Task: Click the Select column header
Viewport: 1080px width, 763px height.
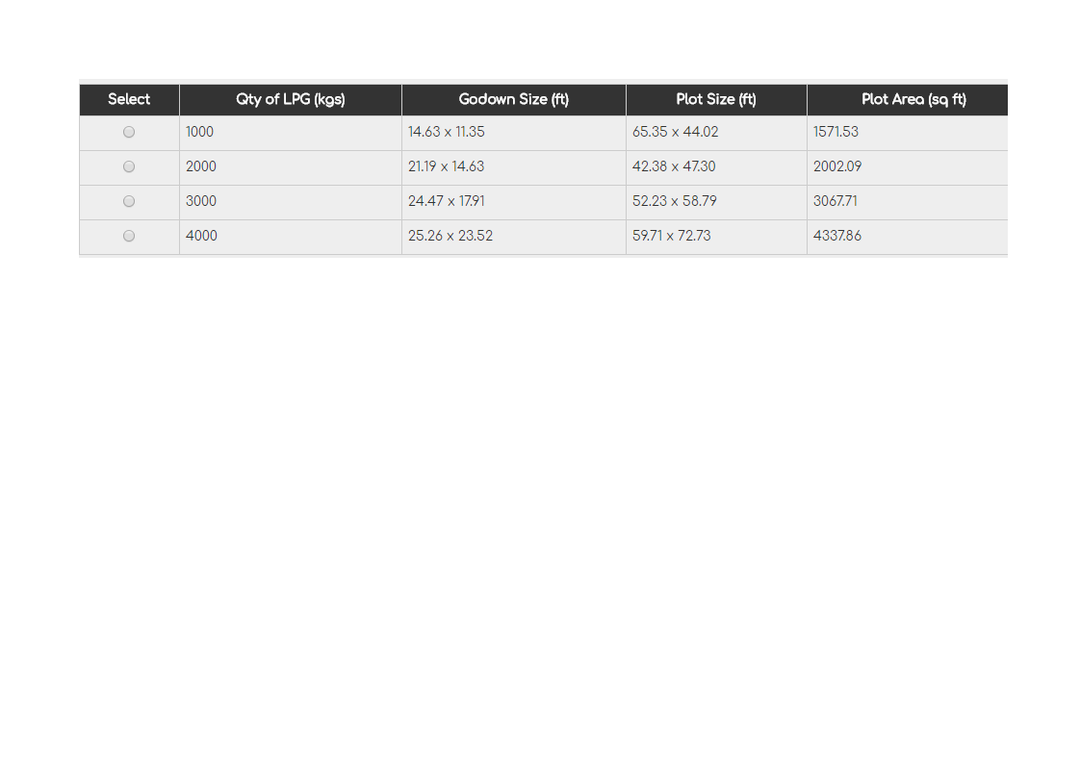Action: pyautogui.click(x=130, y=100)
